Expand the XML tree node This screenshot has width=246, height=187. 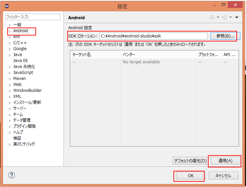click(x=10, y=97)
